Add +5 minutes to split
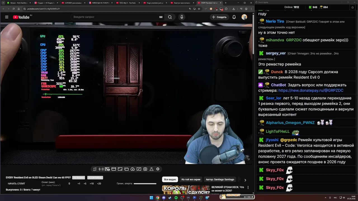Viewport: 358px width, 201px height. pos(85,184)
